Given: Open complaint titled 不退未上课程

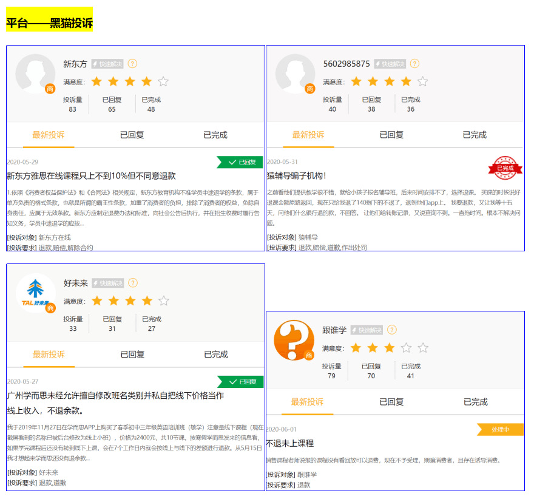Looking at the screenshot, I should tap(290, 444).
